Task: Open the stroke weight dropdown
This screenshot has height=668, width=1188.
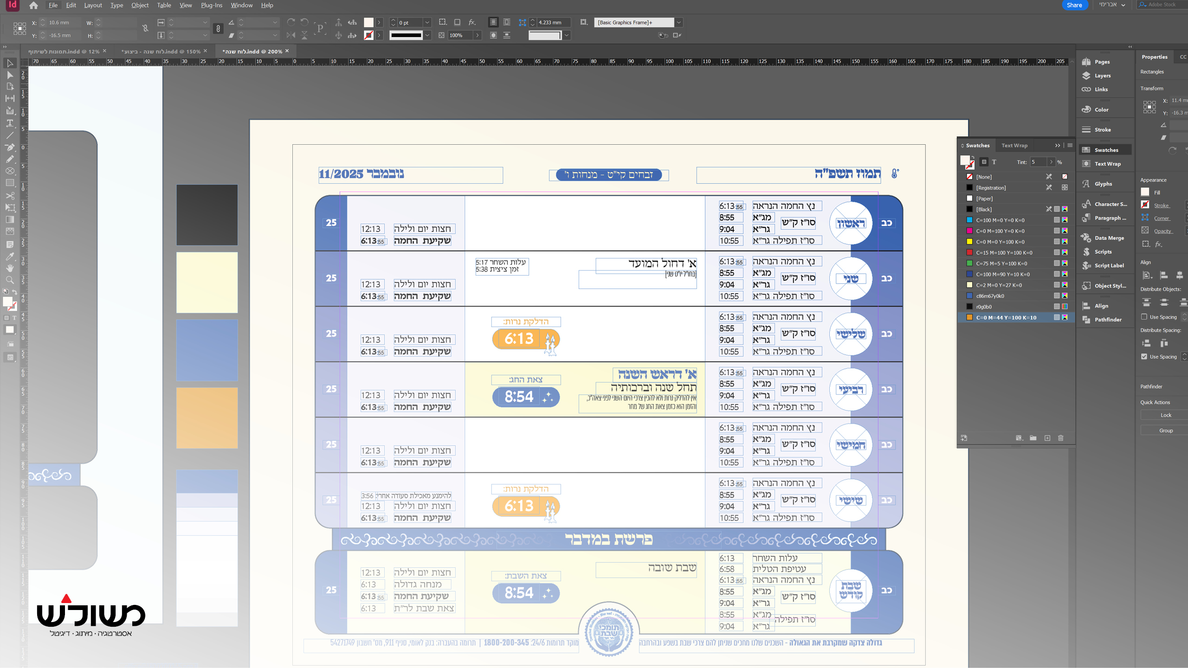Action: (x=427, y=22)
